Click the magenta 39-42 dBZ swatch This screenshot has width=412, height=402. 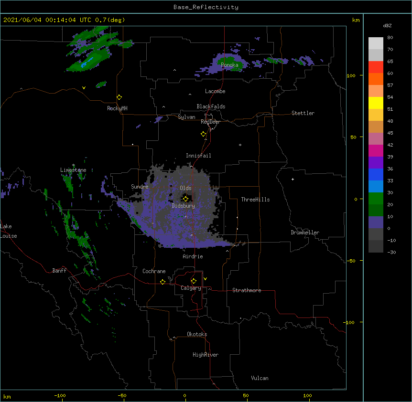[x=376, y=150]
